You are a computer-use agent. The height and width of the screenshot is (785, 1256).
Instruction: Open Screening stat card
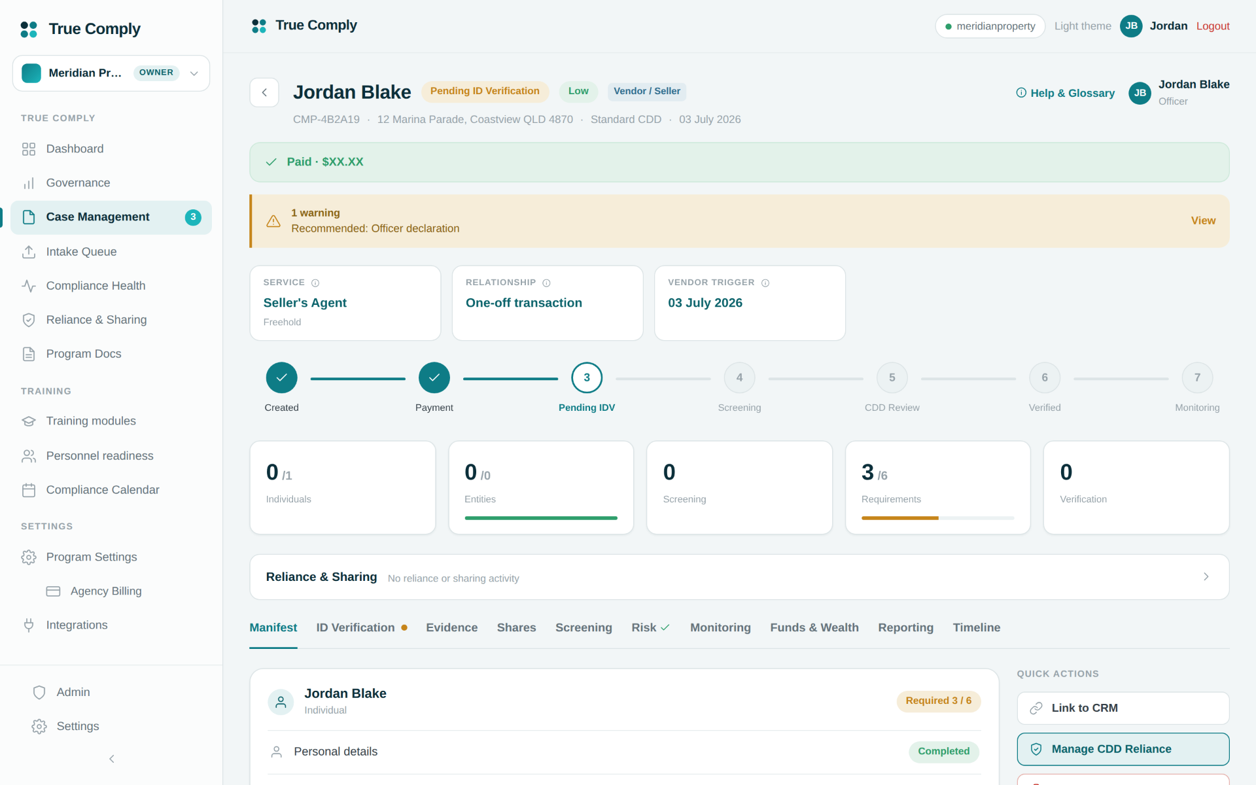[739, 488]
